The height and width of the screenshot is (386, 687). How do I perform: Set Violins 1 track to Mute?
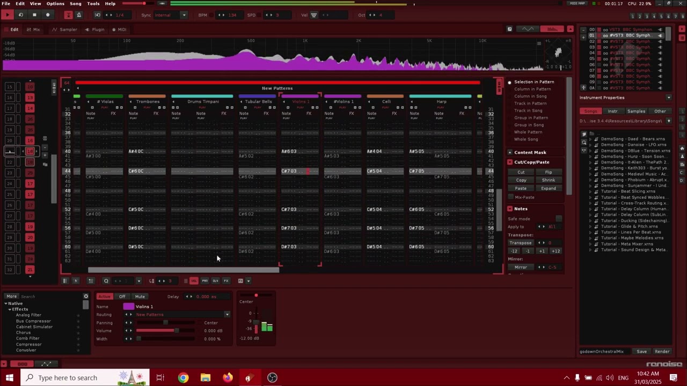point(140,296)
